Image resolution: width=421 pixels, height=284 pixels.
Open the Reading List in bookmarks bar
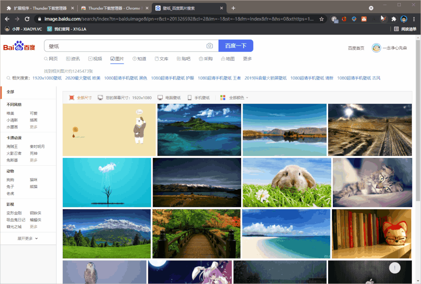click(x=405, y=29)
